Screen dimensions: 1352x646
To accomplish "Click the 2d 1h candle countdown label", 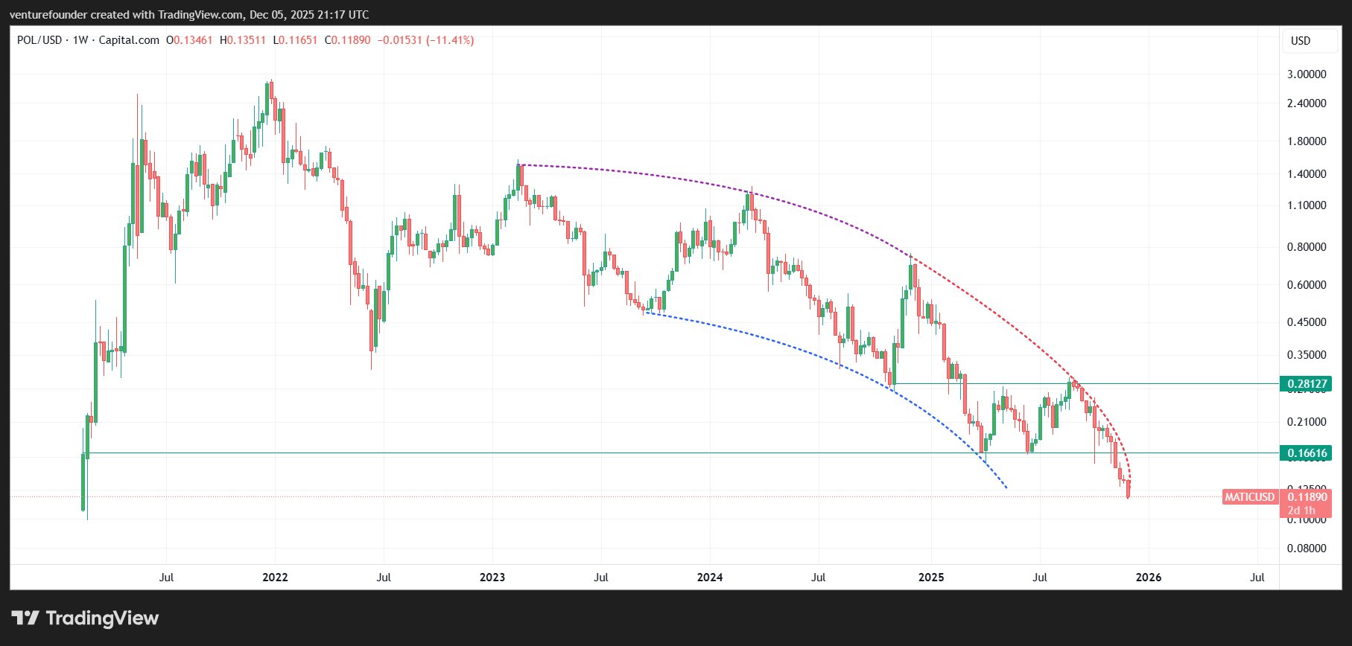I will point(1301,511).
